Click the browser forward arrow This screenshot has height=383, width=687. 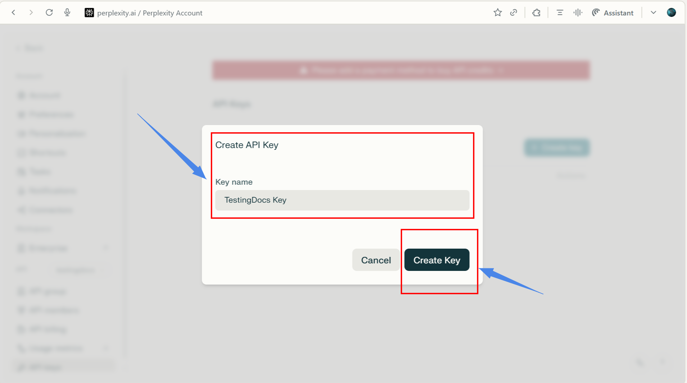pos(31,13)
